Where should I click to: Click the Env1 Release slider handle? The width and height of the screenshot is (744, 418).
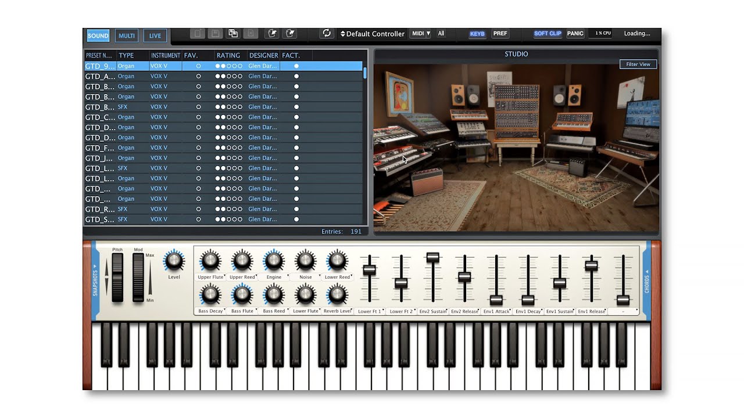(591, 265)
